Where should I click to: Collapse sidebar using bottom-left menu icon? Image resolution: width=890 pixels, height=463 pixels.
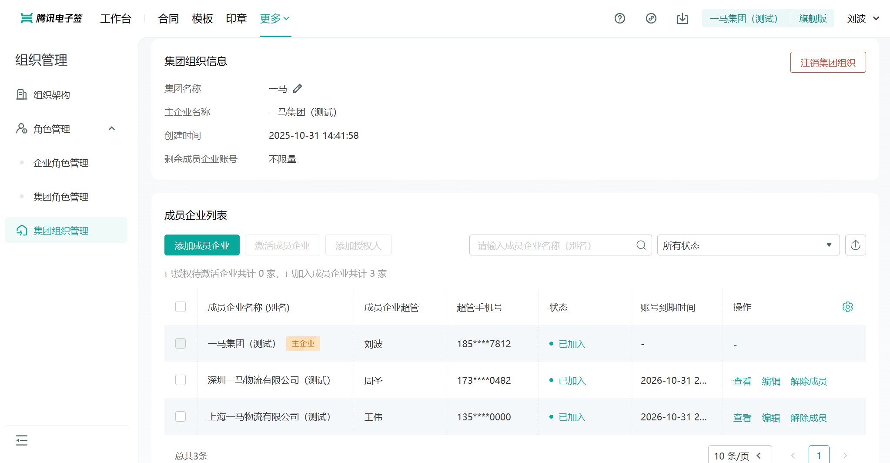coord(22,440)
